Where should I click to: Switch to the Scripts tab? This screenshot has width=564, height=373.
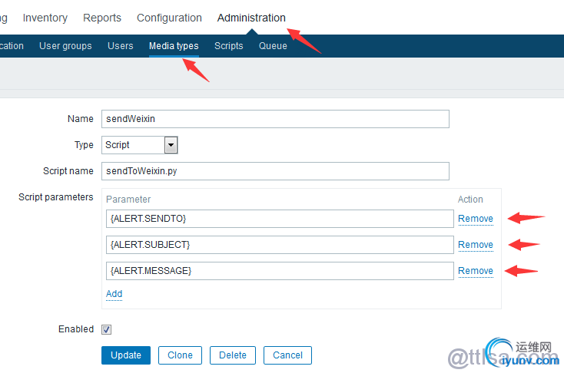229,46
